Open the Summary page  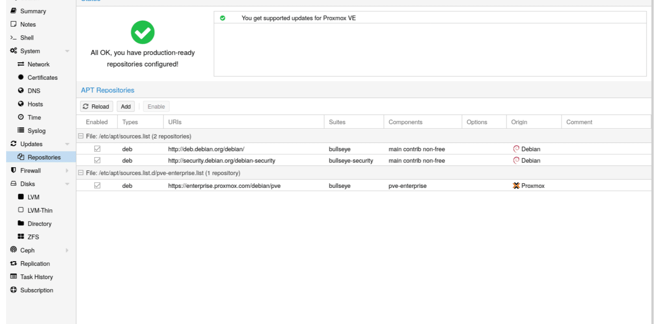pyautogui.click(x=33, y=11)
